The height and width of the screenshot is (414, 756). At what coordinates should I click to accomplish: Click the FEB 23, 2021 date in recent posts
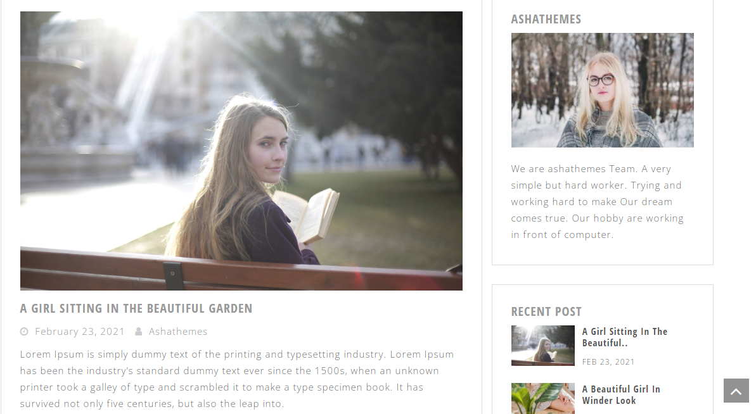coord(608,362)
